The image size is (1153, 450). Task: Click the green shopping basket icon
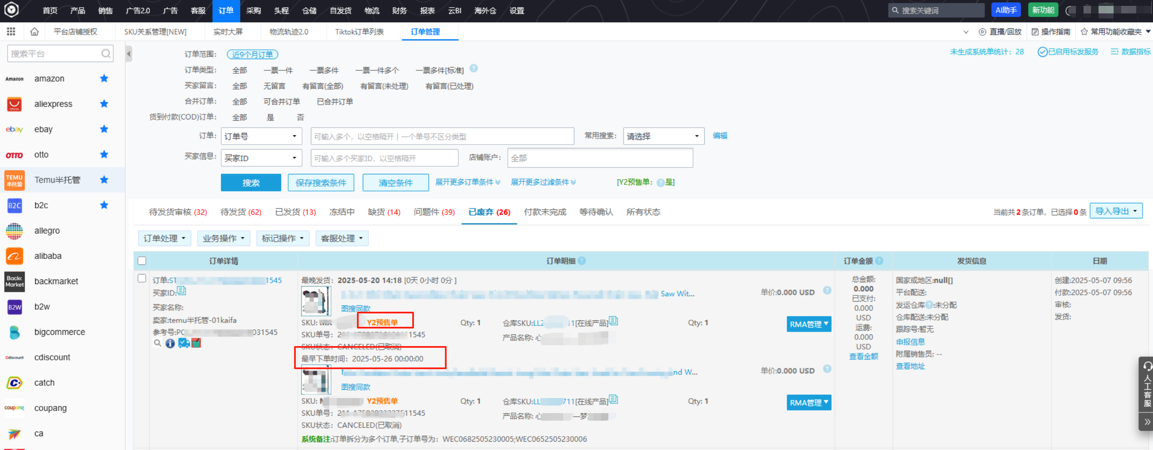(196, 344)
